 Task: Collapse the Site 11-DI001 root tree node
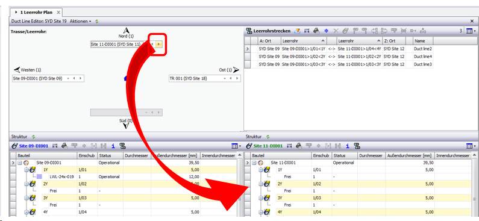pyautogui.click(x=254, y=163)
